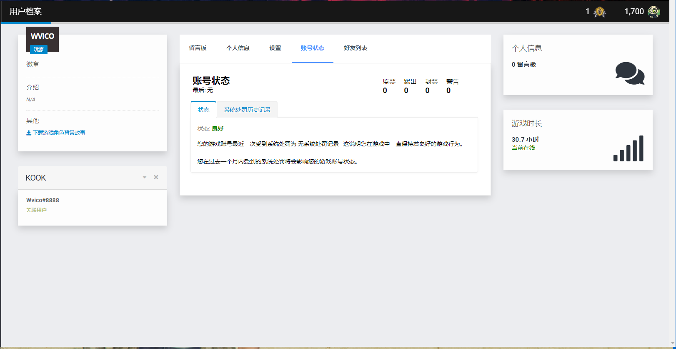Click the signal bars icon in 游戏时长 card
The image size is (676, 349).
[628, 148]
